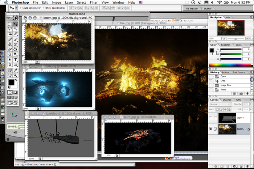Select the Rectangular Marquee tool
The height and width of the screenshot is (169, 254).
[10, 24]
